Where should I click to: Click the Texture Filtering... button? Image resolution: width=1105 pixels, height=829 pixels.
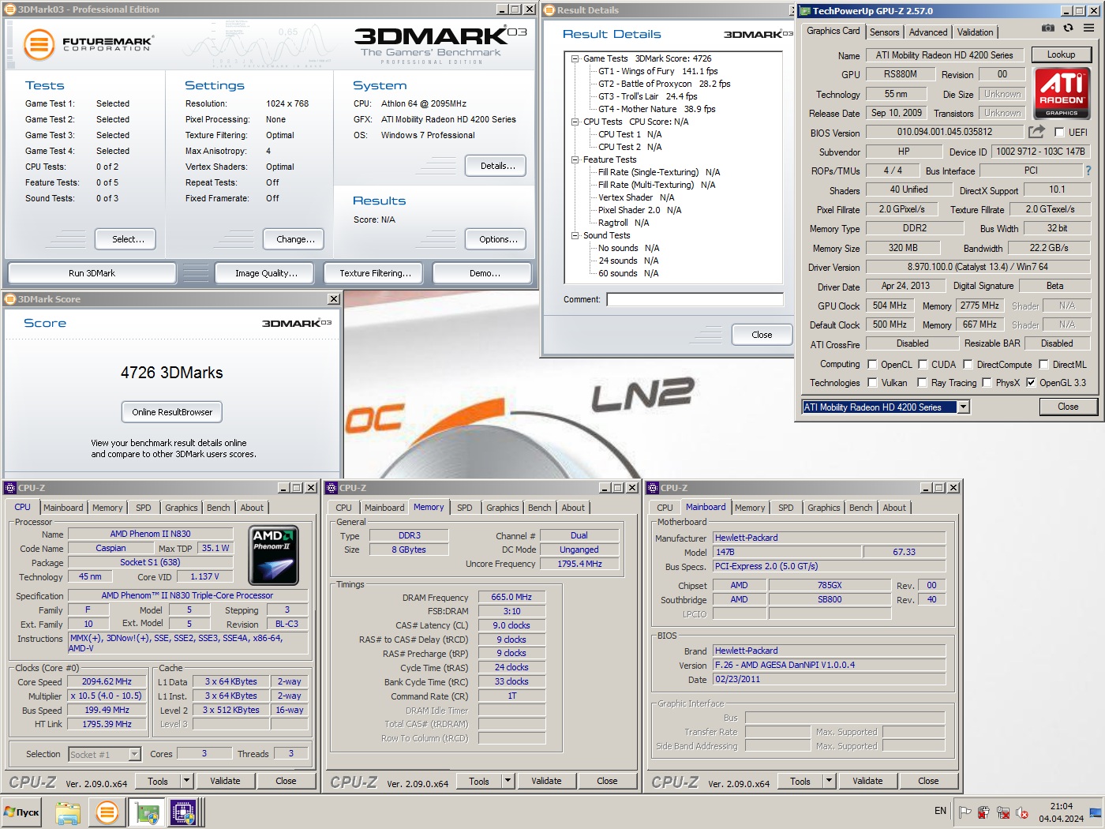pyautogui.click(x=375, y=273)
